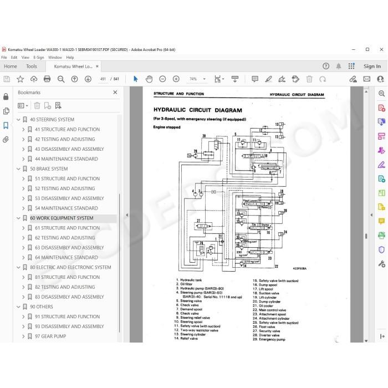This screenshot has height=388, width=388.
Task: Click the stamp tool icon
Action: (x=295, y=79)
